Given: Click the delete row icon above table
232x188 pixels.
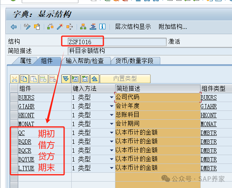Looking at the screenshot, I should pyautogui.click(x=53, y=79).
